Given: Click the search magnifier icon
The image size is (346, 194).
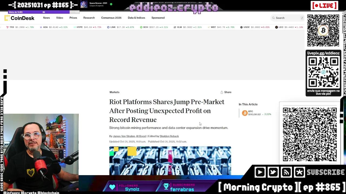Looking at the screenshot, I should 273,18.
